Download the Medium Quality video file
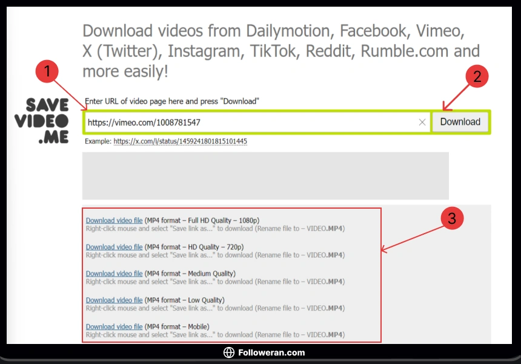521x364 pixels. 114,274
